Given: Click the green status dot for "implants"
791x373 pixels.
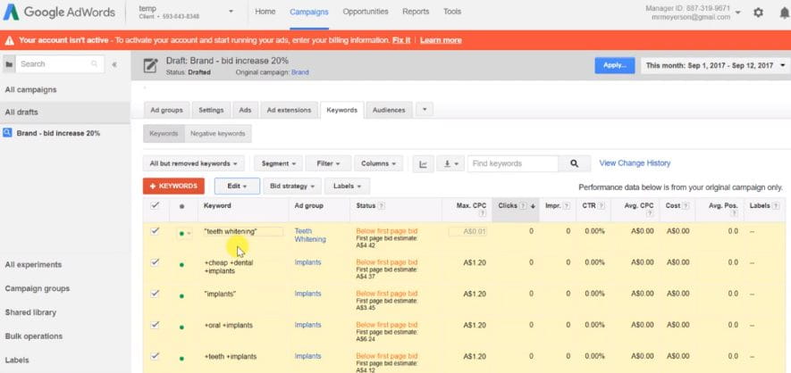Looking at the screenshot, I should 181,296.
